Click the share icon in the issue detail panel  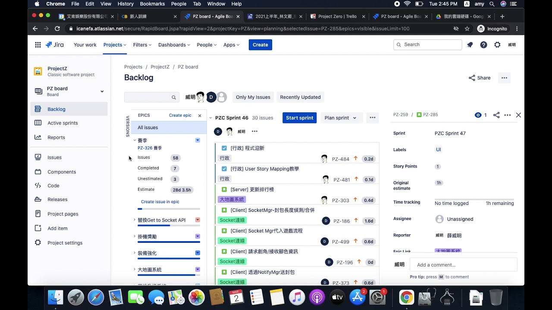click(x=496, y=115)
